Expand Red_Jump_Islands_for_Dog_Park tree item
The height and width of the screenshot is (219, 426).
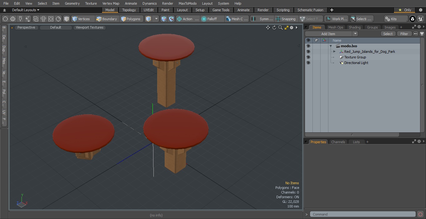coord(334,52)
